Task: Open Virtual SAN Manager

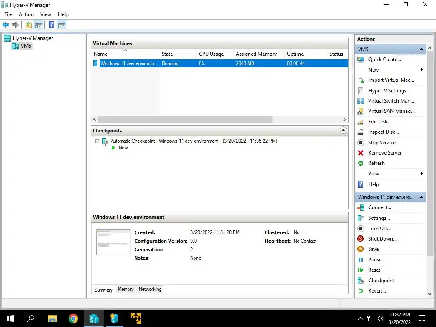Action: click(x=391, y=111)
